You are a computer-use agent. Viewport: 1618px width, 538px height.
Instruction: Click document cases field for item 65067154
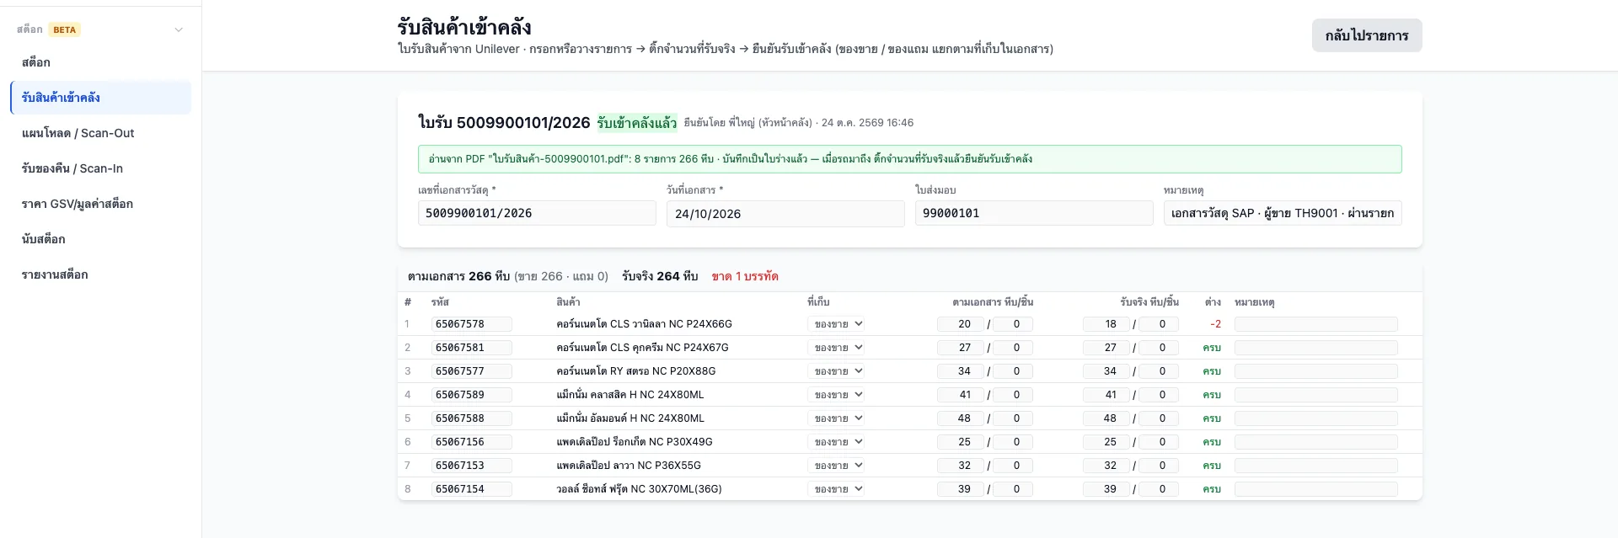click(961, 489)
